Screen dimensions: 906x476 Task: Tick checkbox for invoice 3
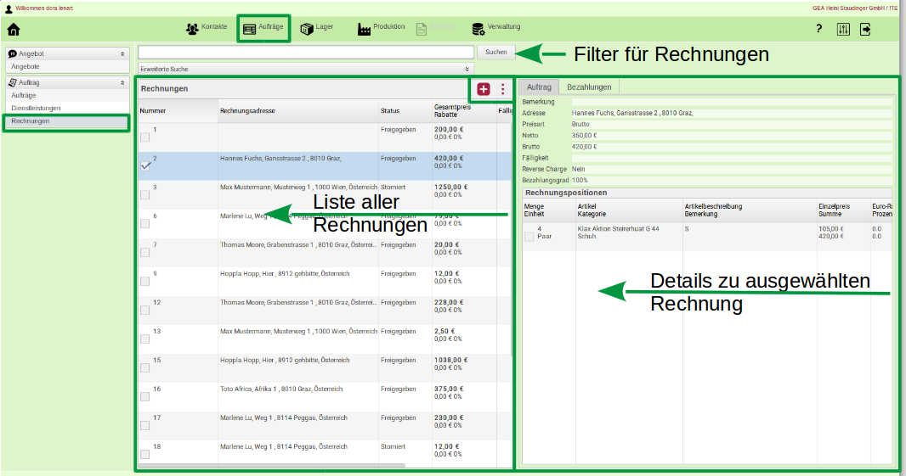pyautogui.click(x=145, y=195)
